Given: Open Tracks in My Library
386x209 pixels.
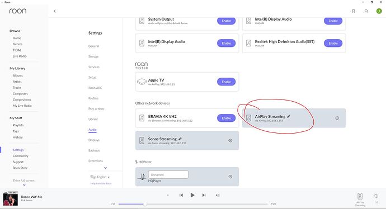Looking at the screenshot, I should tap(17, 88).
